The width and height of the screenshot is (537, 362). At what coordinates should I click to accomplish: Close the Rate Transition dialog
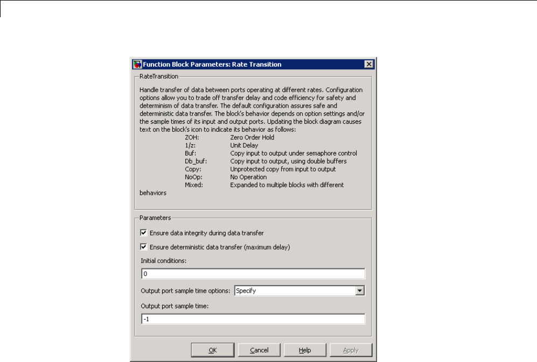click(369, 64)
